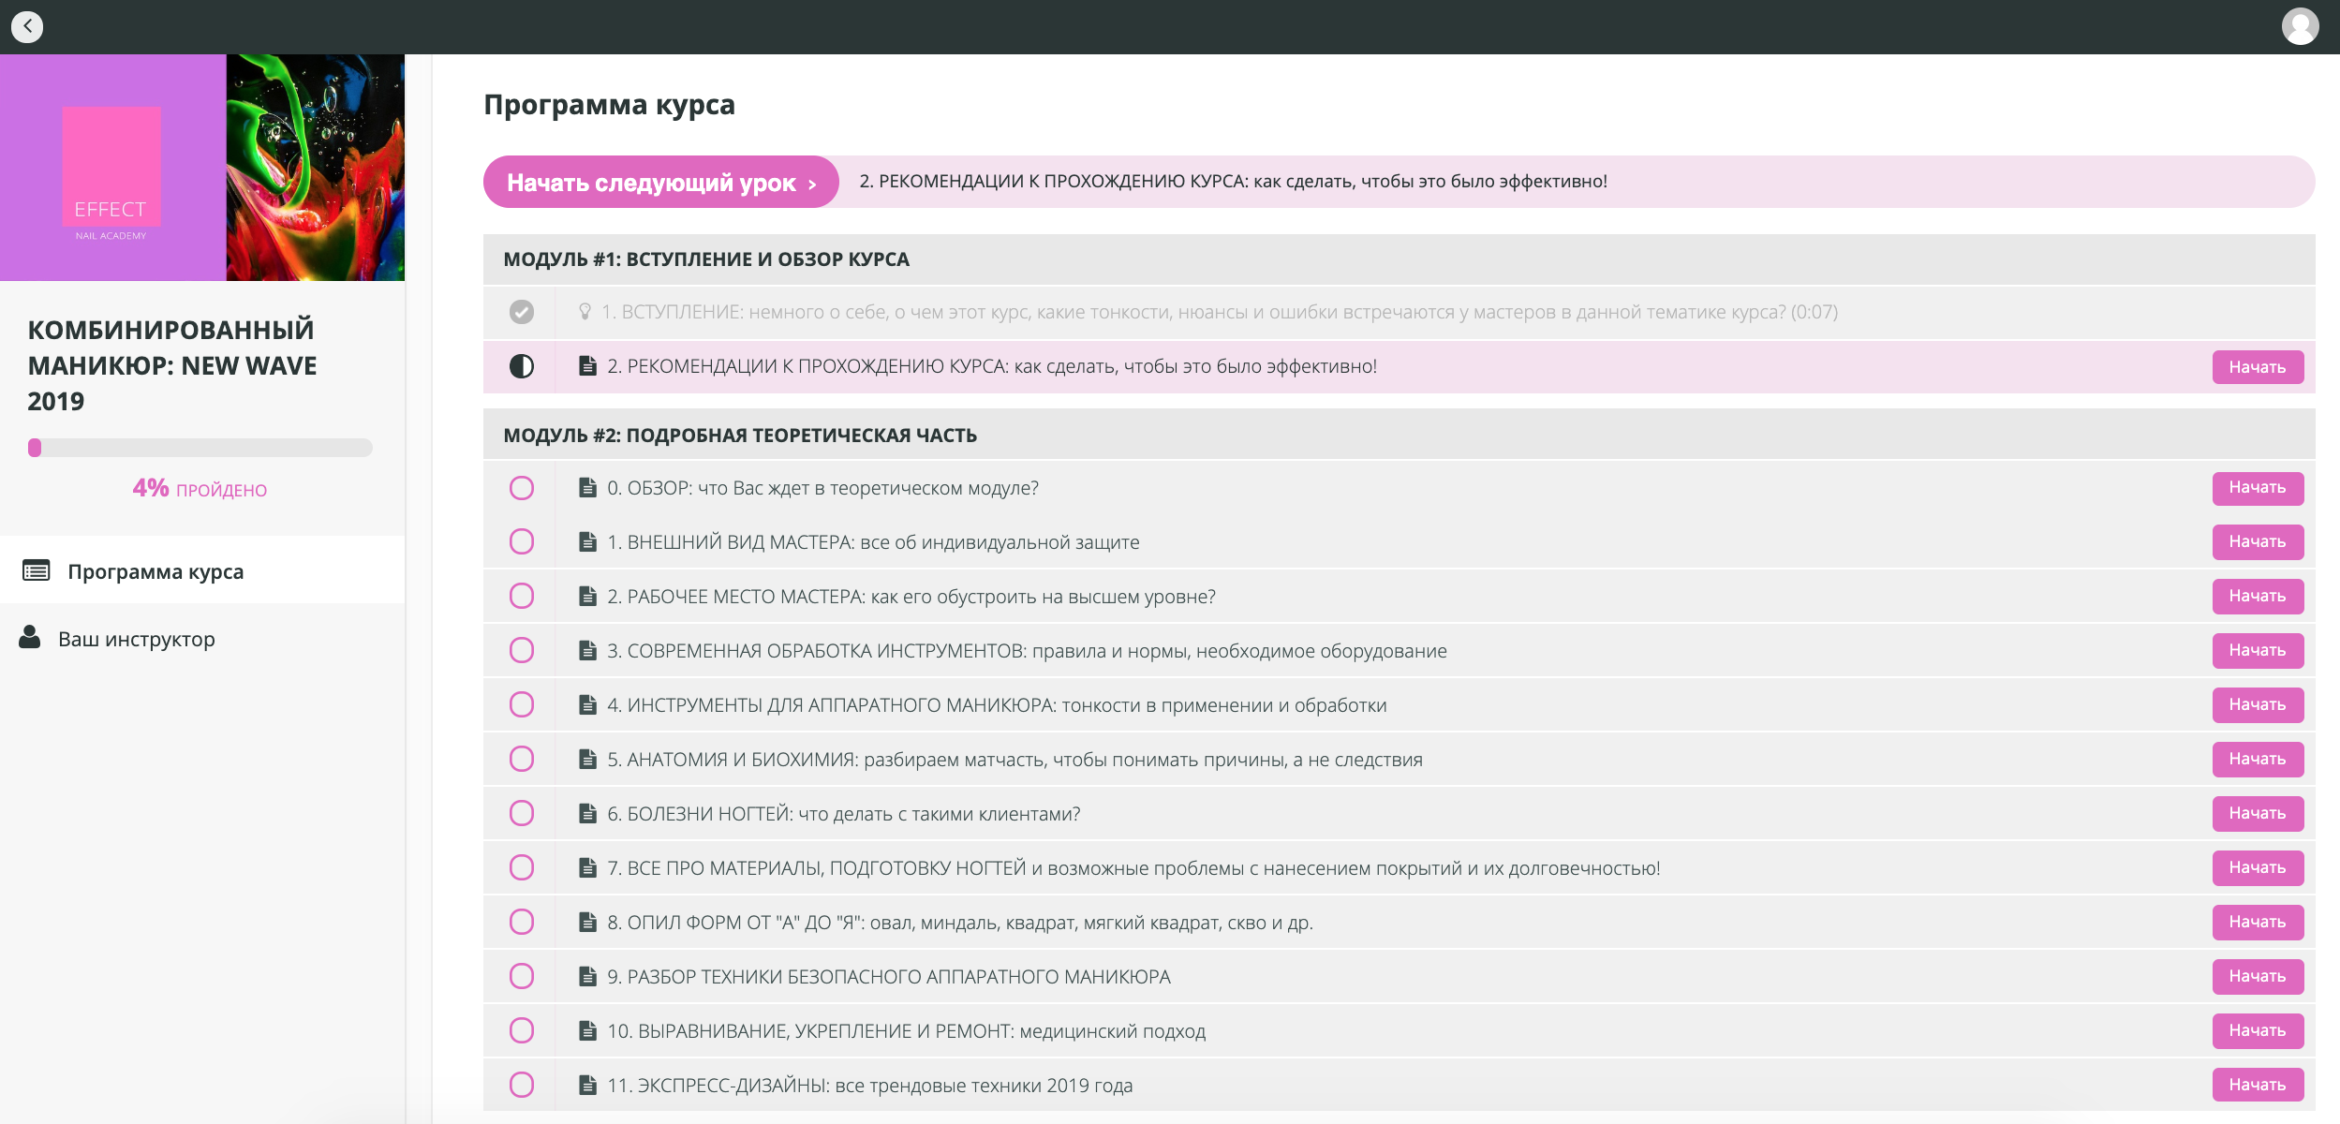2340x1124 pixels.
Task: Click the course program list icon in sidebar
Action: click(x=37, y=570)
